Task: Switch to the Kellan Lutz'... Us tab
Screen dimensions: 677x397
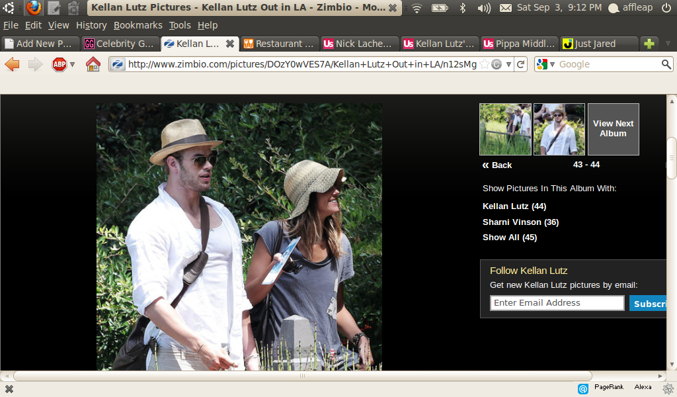Action: tap(439, 44)
